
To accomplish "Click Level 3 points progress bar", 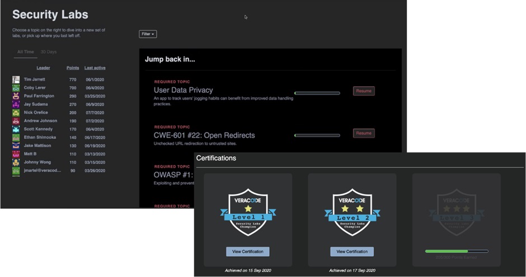I will [x=456, y=251].
